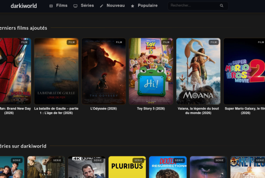Click the pencil icon beside Nouveau
This screenshot has width=265, height=178.
click(102, 6)
